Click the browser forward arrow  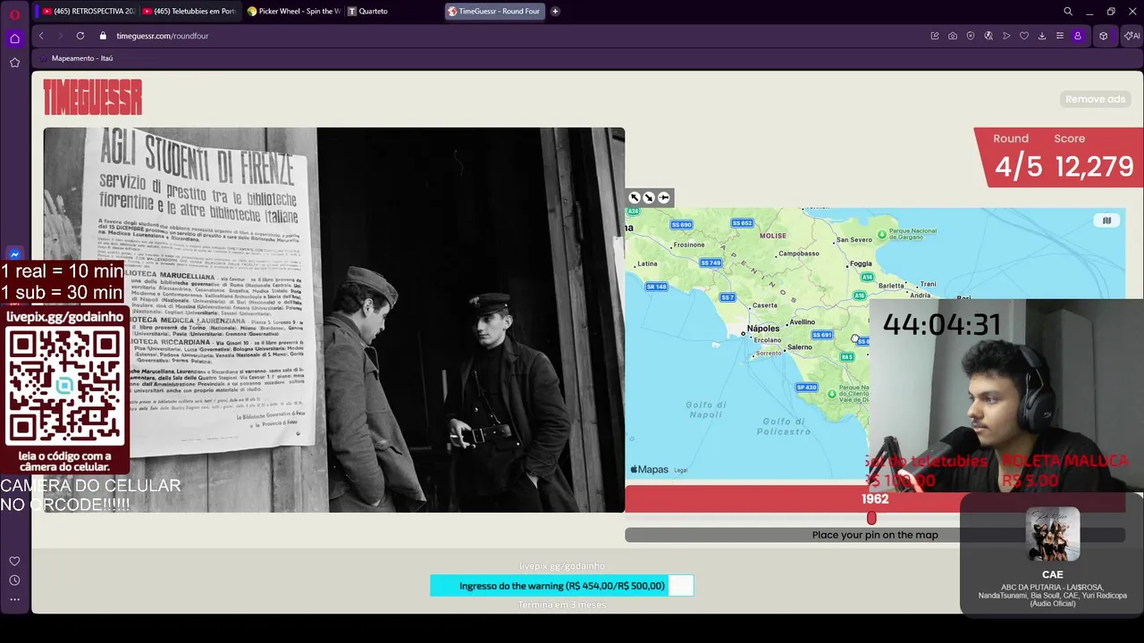point(60,36)
